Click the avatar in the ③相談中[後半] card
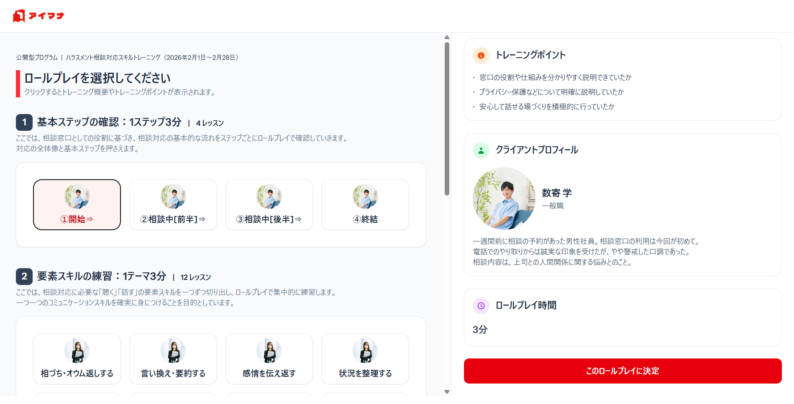The height and width of the screenshot is (404, 794). (x=269, y=196)
